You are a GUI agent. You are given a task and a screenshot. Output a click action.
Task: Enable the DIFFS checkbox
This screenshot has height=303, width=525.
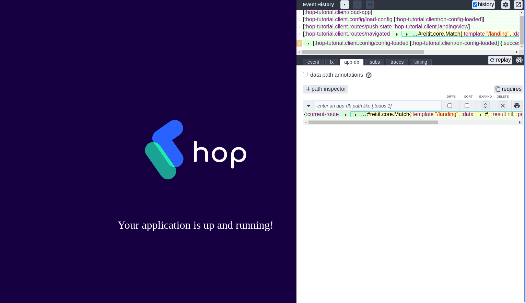click(450, 105)
